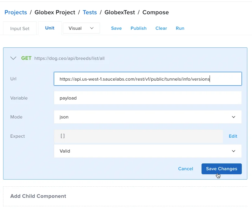Add a child component
The width and height of the screenshot is (252, 209).
38,196
